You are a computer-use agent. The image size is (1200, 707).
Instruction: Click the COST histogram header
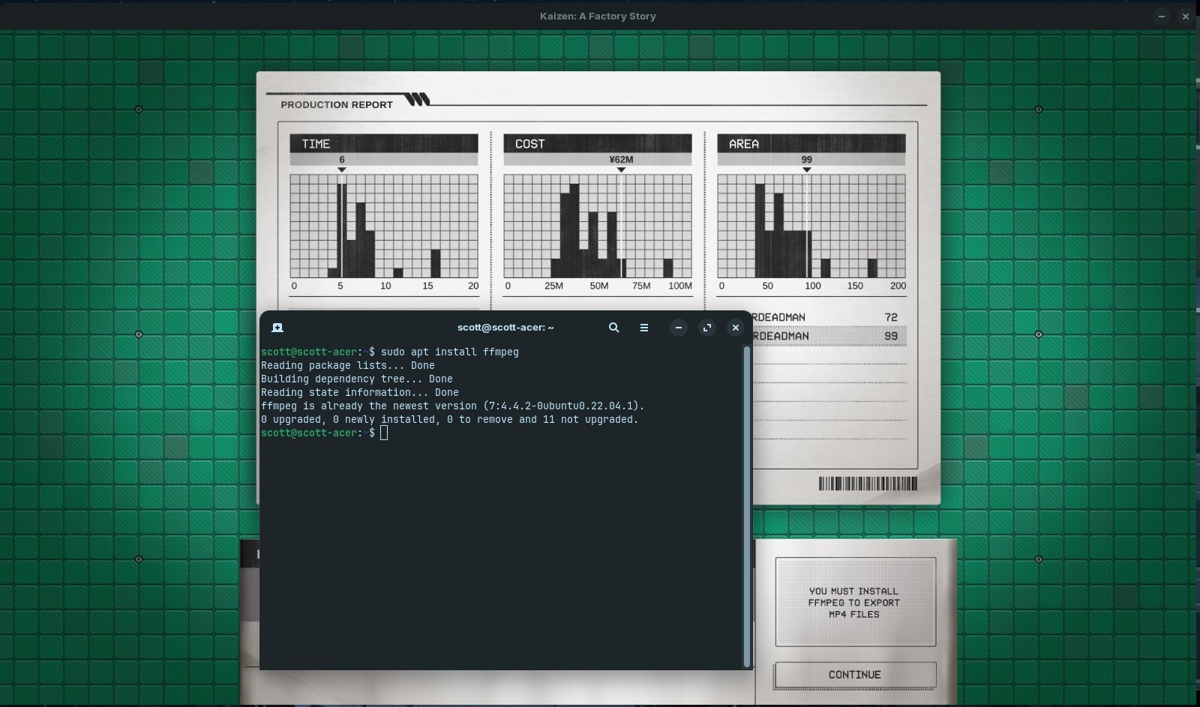click(598, 143)
